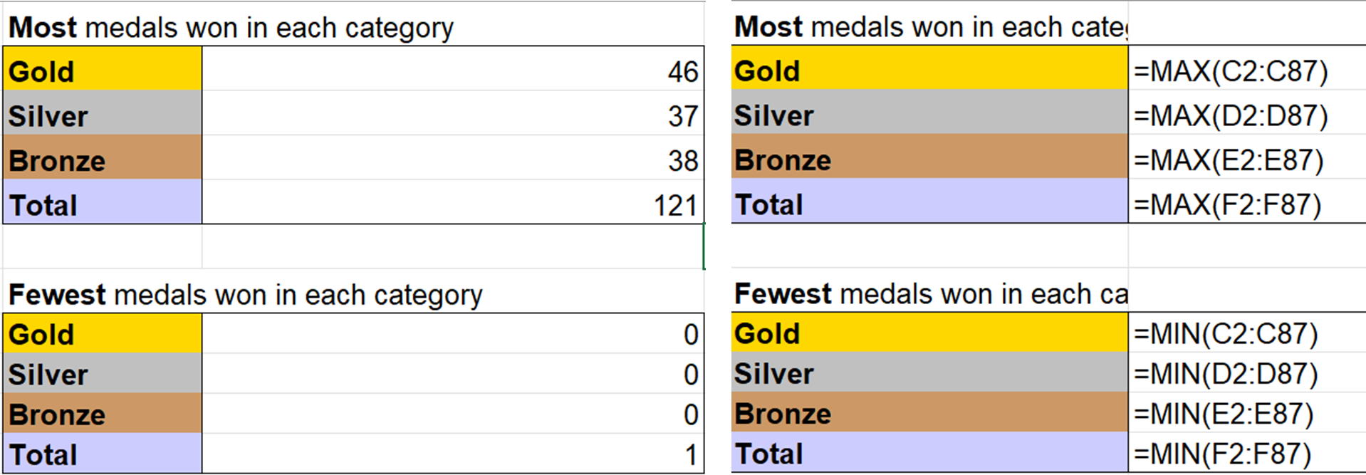
Task: Click the =MIN(C2:C87) formula cell
Action: click(1247, 333)
